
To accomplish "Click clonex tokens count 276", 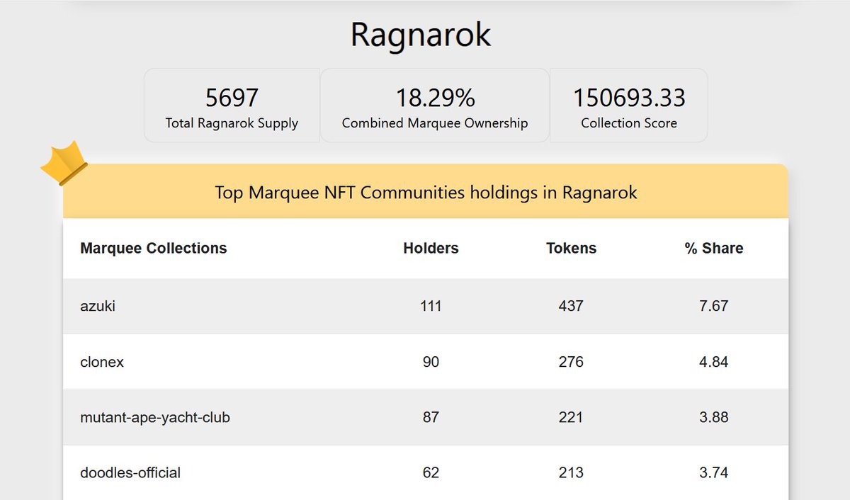I will (x=571, y=362).
